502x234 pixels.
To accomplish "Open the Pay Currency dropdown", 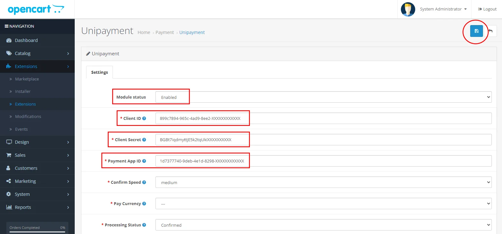I will coord(323,203).
